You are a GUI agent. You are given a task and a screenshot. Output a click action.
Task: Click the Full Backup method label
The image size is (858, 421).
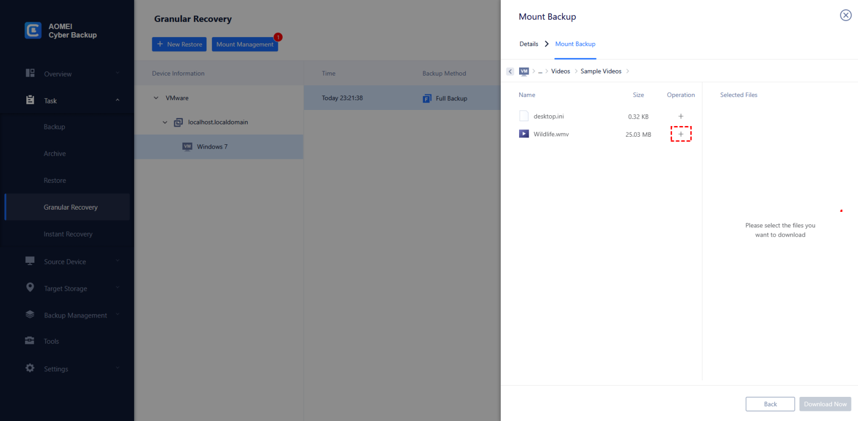452,99
